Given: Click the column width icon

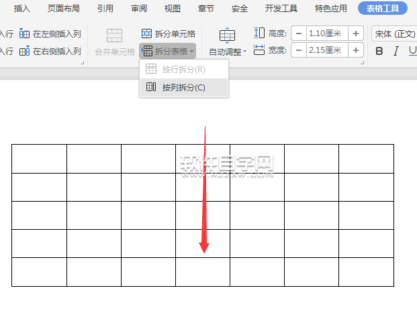Looking at the screenshot, I should click(259, 50).
